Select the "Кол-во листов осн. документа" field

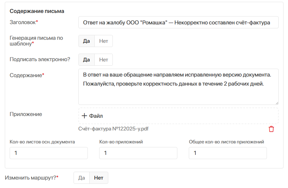(48, 153)
